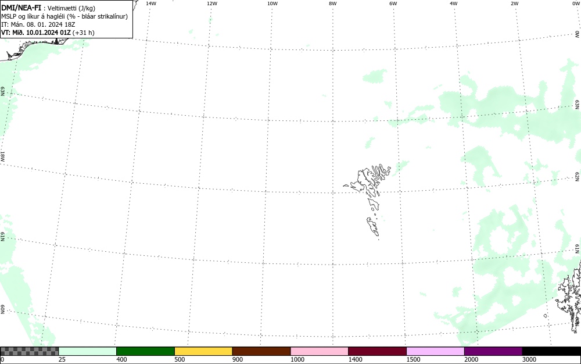
Task: Click the 'VT: Mið. 10.01.2024 01Z' line
Action: (36, 33)
